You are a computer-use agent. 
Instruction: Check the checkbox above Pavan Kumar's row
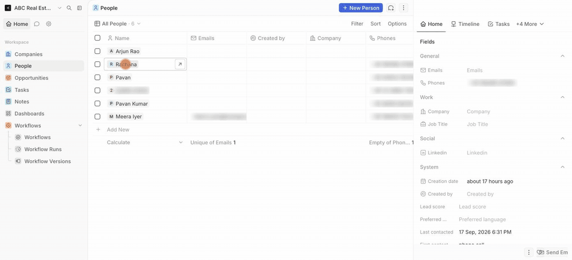(x=97, y=90)
